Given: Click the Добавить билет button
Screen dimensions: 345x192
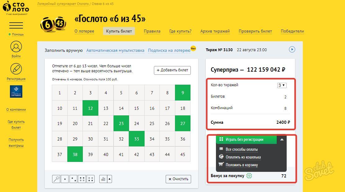Looking at the screenshot, I should (x=172, y=70).
